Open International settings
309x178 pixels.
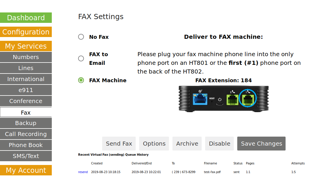26,79
